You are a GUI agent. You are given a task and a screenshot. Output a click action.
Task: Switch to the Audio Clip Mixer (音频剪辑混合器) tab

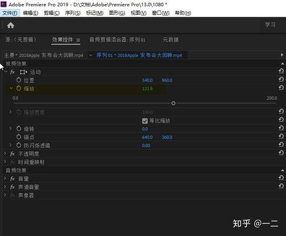pos(117,40)
